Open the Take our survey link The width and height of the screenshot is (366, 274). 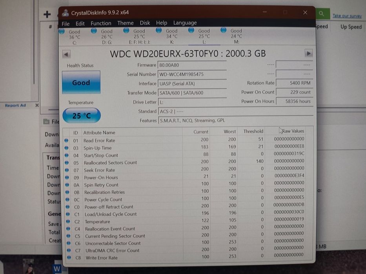tap(347, 16)
